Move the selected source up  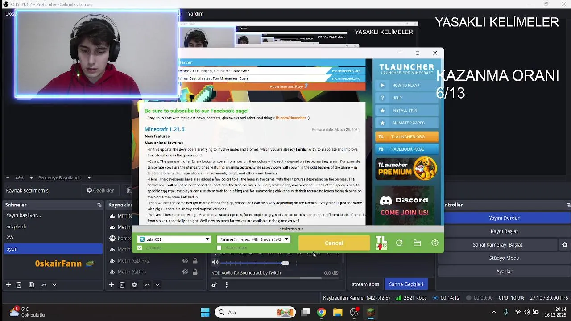click(x=147, y=284)
